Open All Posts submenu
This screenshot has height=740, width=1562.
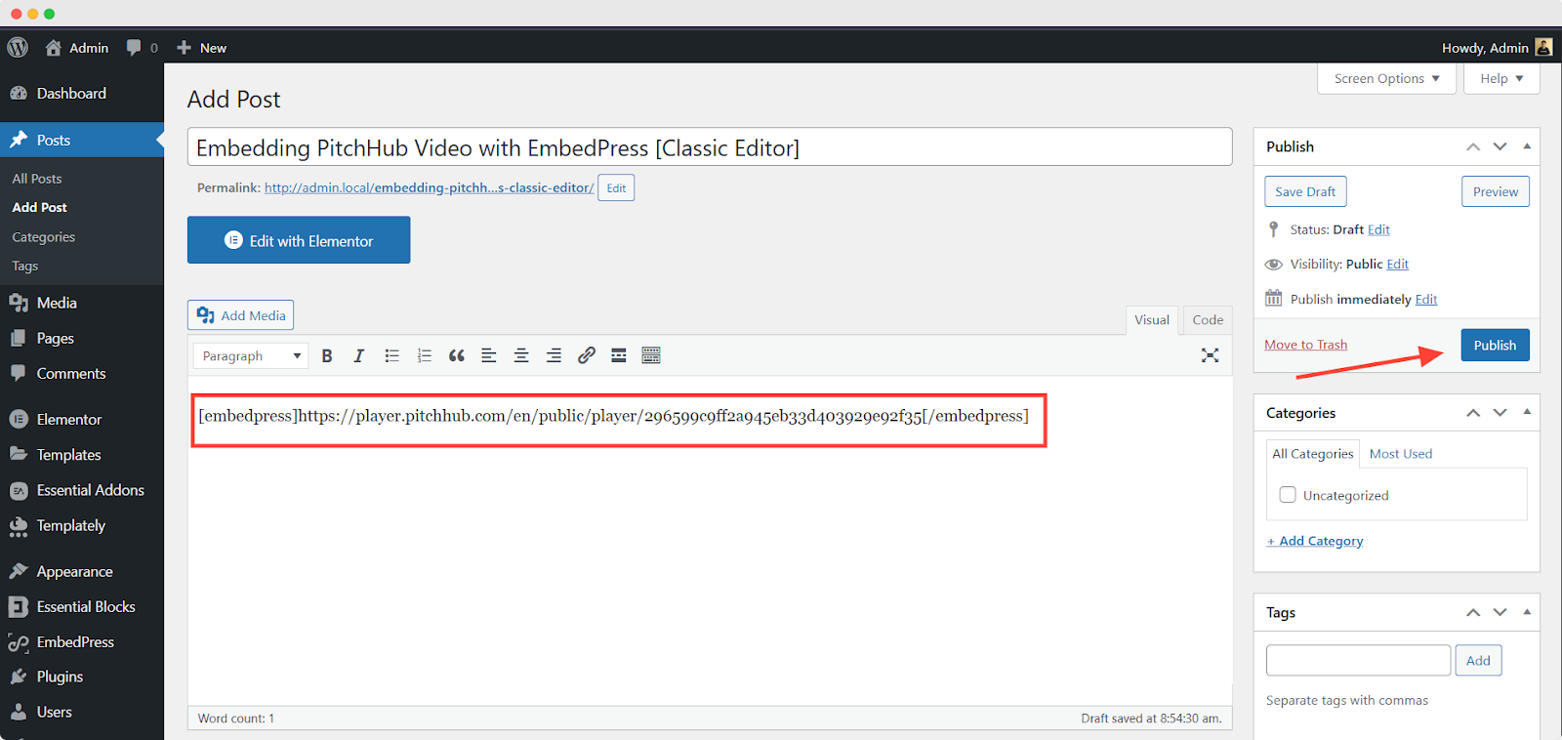click(37, 179)
